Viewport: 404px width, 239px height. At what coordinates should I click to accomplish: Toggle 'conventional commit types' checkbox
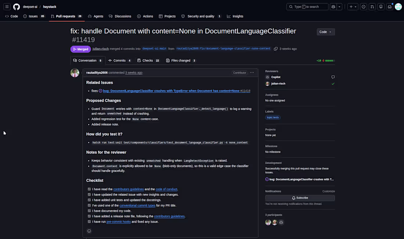point(89,205)
